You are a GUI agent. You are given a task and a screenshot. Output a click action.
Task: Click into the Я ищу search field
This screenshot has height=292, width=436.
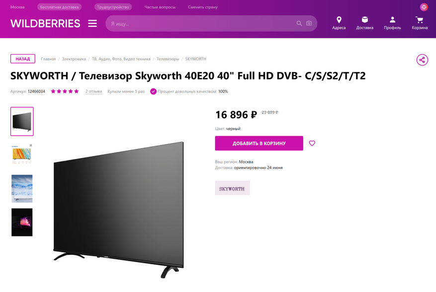tap(200, 23)
